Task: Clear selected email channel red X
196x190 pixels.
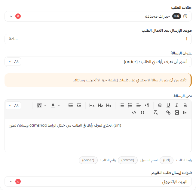Action: tap(18, 182)
